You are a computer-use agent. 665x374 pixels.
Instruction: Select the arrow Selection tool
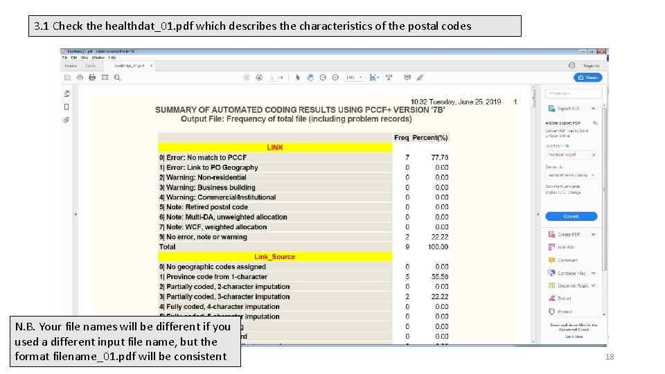[x=298, y=78]
